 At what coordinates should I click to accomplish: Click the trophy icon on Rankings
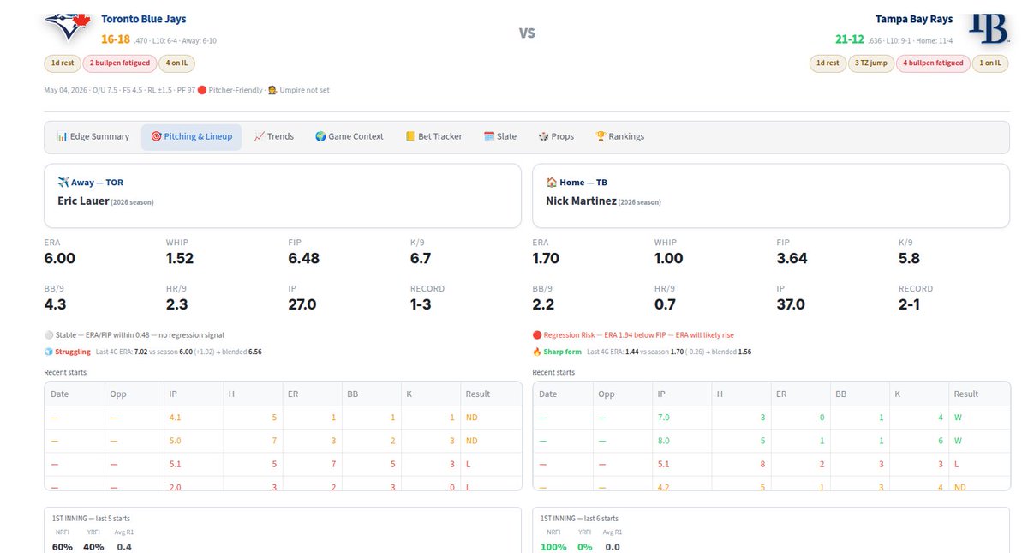coord(601,136)
